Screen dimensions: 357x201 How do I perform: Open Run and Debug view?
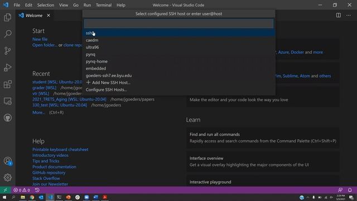click(x=7, y=68)
